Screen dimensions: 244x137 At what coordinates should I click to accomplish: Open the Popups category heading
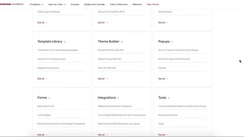[164, 41]
